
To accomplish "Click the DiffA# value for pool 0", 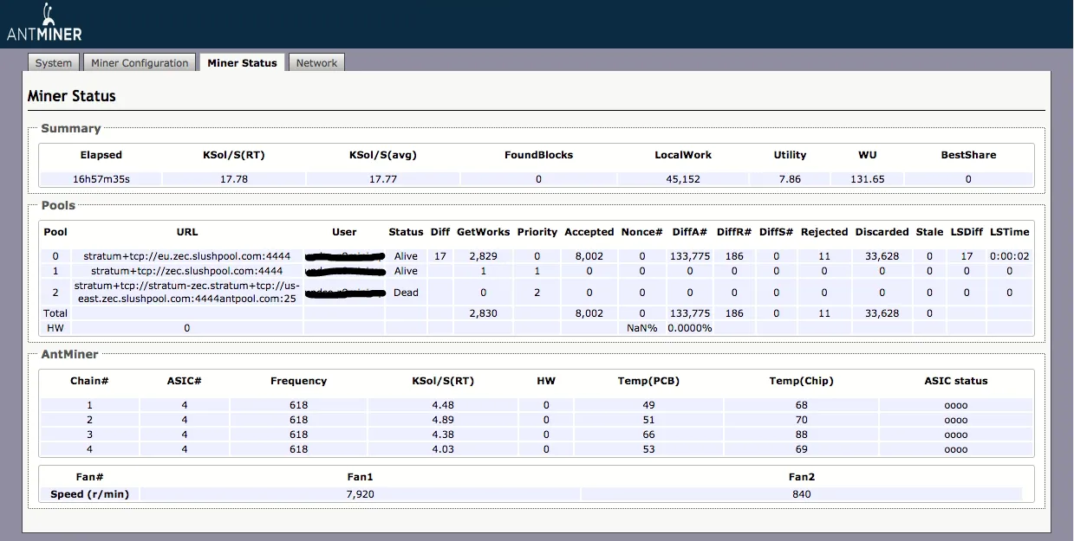I will point(690,256).
